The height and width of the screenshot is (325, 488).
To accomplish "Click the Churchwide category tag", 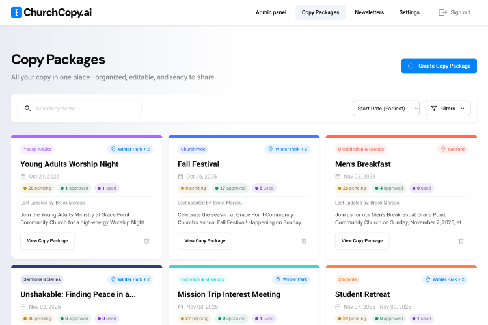I will [x=193, y=149].
